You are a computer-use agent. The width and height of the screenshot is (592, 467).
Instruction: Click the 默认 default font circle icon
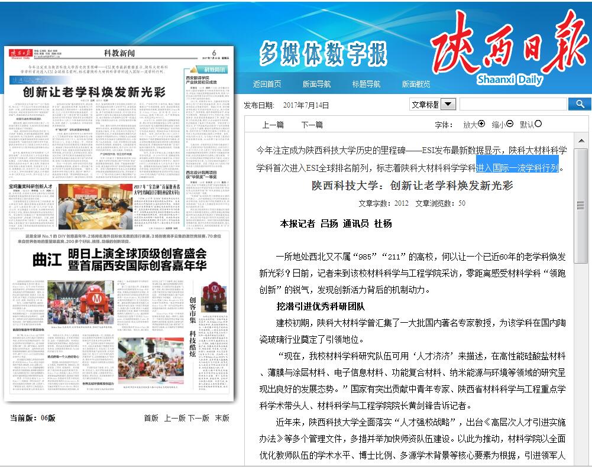click(538, 124)
